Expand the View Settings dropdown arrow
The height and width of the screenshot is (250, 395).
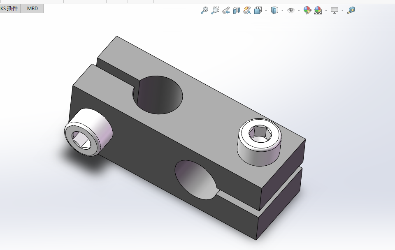point(343,11)
